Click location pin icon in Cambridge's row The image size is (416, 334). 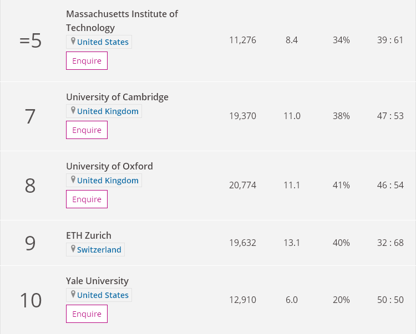pos(73,111)
